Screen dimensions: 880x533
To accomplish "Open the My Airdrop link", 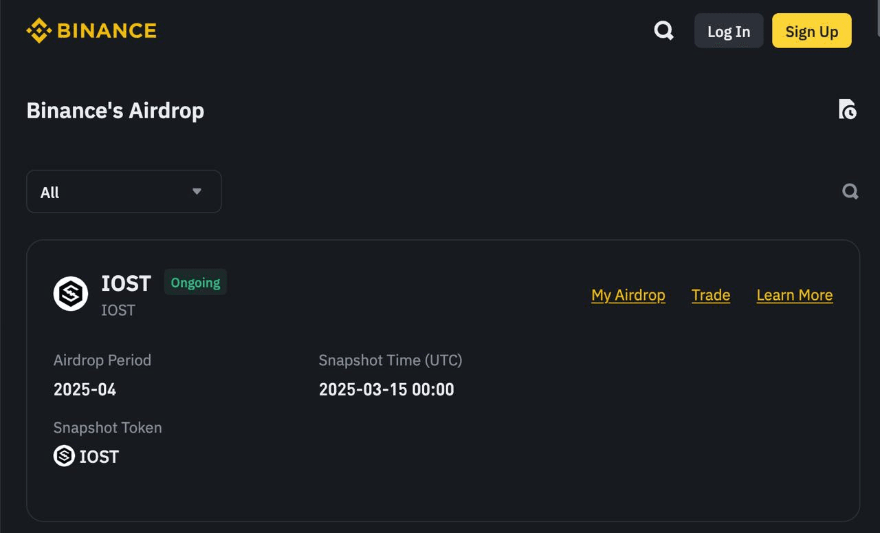I will [628, 294].
